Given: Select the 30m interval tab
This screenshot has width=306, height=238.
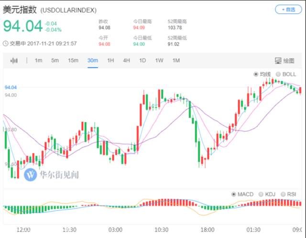Looking at the screenshot, I should point(93,61).
